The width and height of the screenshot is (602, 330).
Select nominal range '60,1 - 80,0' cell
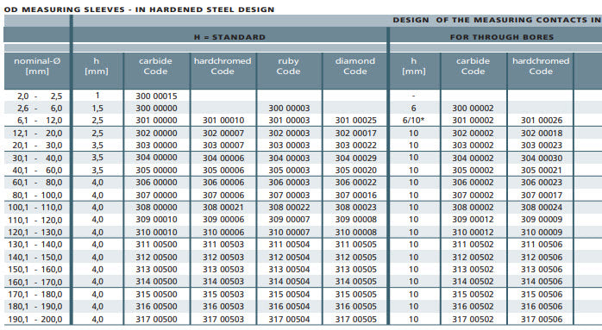(x=38, y=183)
